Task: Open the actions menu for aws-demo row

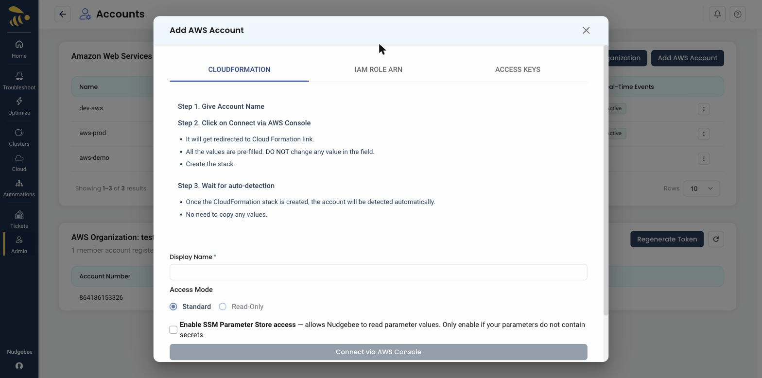Action: [x=704, y=158]
